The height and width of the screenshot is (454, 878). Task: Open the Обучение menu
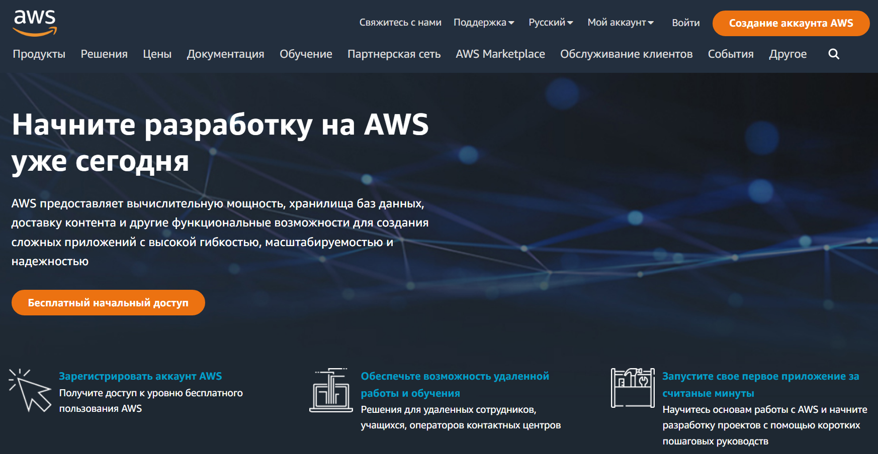point(306,54)
